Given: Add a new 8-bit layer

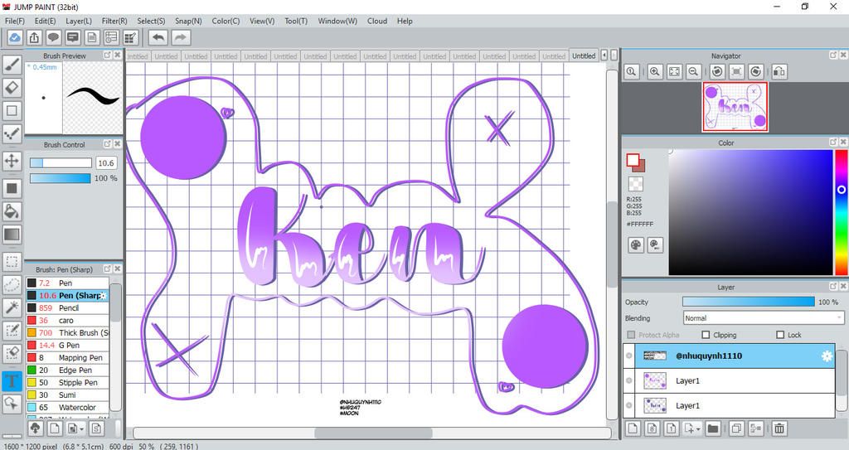Looking at the screenshot, I should [x=652, y=428].
